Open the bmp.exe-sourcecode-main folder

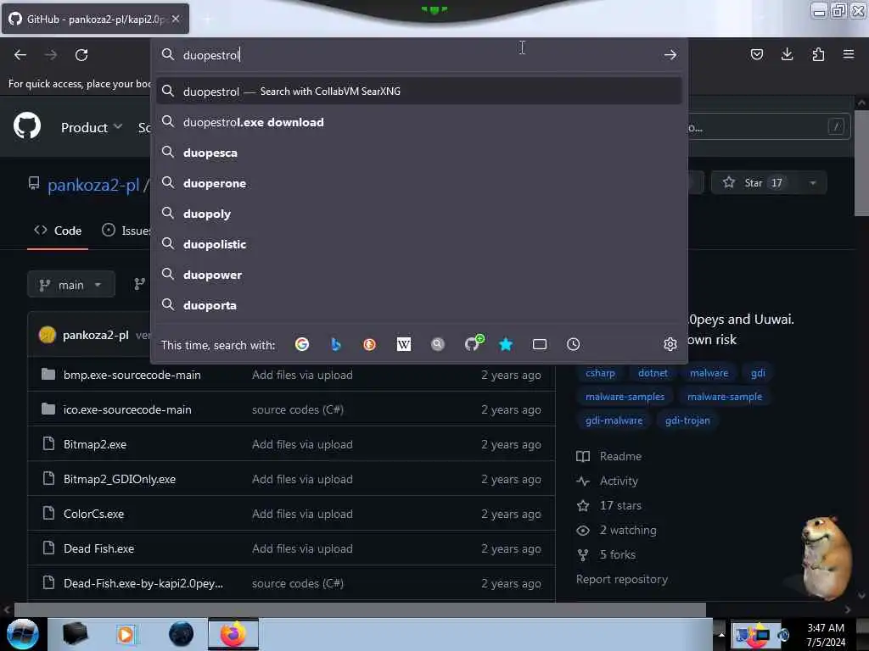coord(132,375)
